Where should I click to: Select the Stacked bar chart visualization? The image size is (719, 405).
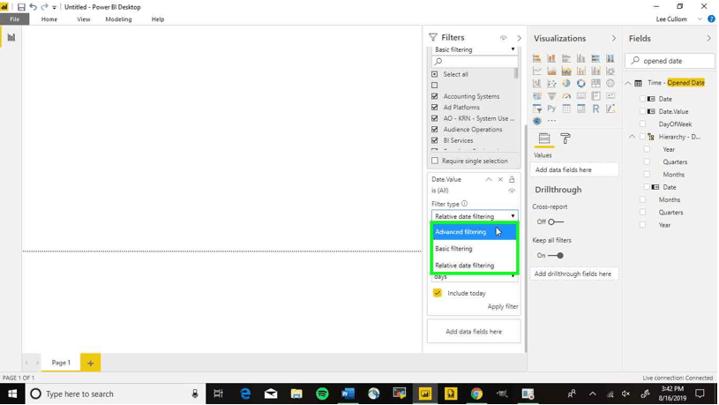coord(536,58)
